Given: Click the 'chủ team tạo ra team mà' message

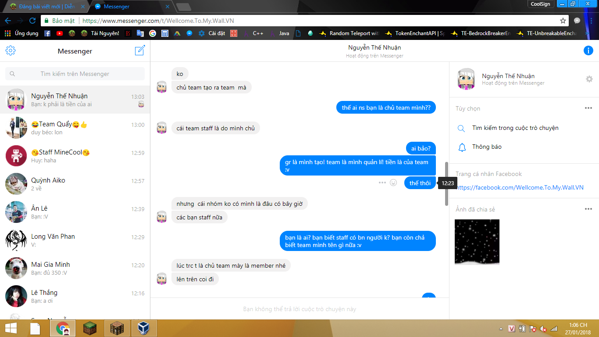Looking at the screenshot, I should click(211, 87).
